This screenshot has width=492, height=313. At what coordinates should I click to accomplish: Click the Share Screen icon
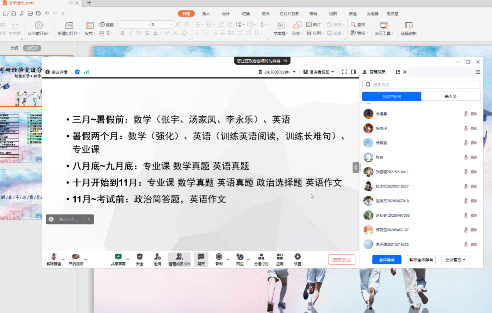point(118,257)
